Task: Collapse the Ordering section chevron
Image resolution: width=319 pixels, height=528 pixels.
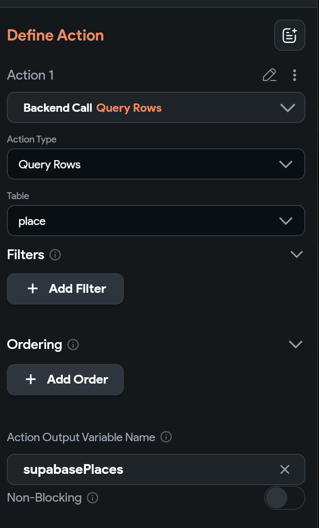Action: point(296,345)
